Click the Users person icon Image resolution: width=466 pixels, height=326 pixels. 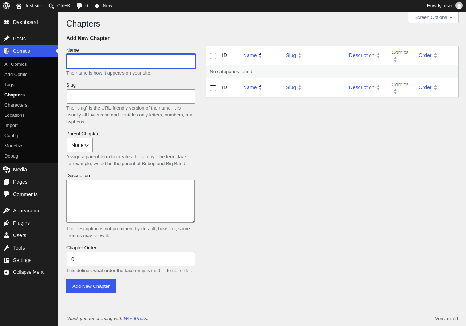[x=7, y=235]
